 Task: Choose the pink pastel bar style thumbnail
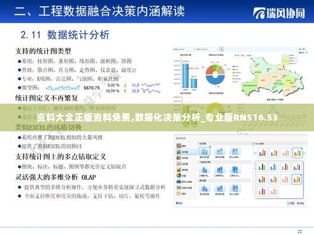(x=286, y=153)
